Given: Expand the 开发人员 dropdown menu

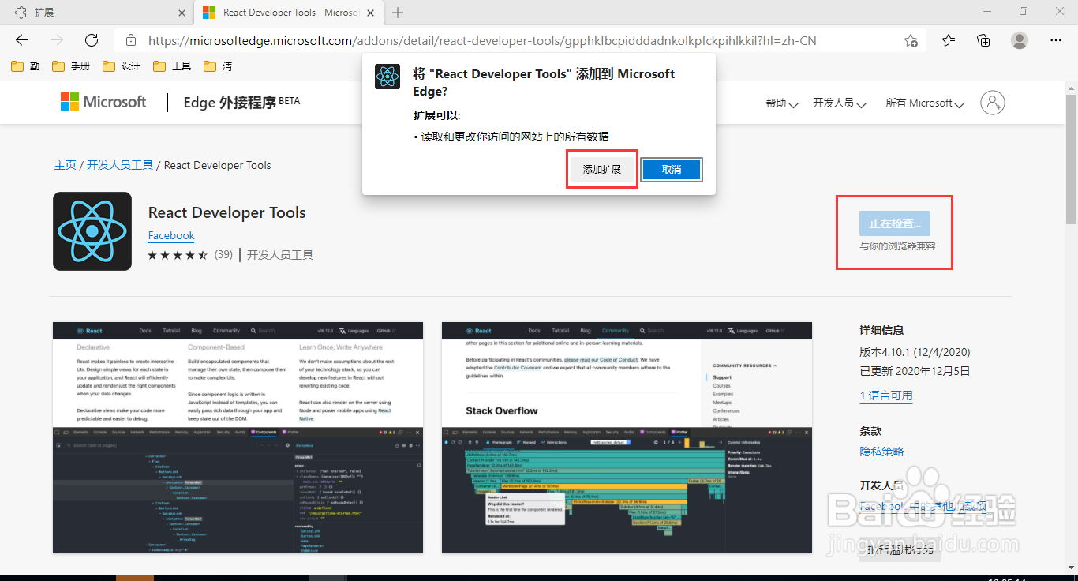Looking at the screenshot, I should [840, 103].
